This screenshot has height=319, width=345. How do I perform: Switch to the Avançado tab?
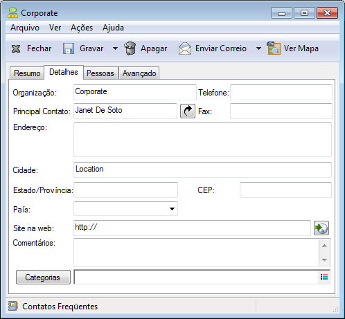pos(139,73)
